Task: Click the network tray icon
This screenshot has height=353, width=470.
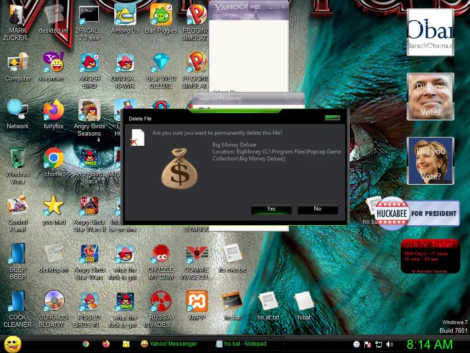Action: (x=379, y=344)
